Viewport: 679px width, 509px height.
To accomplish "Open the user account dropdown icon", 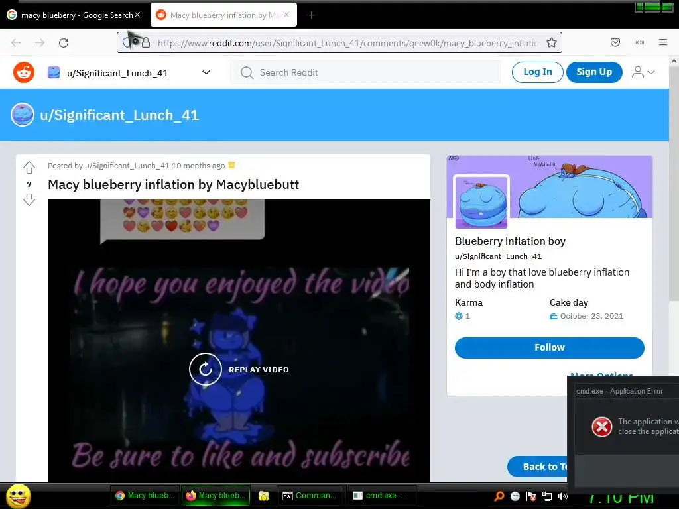I will click(643, 72).
